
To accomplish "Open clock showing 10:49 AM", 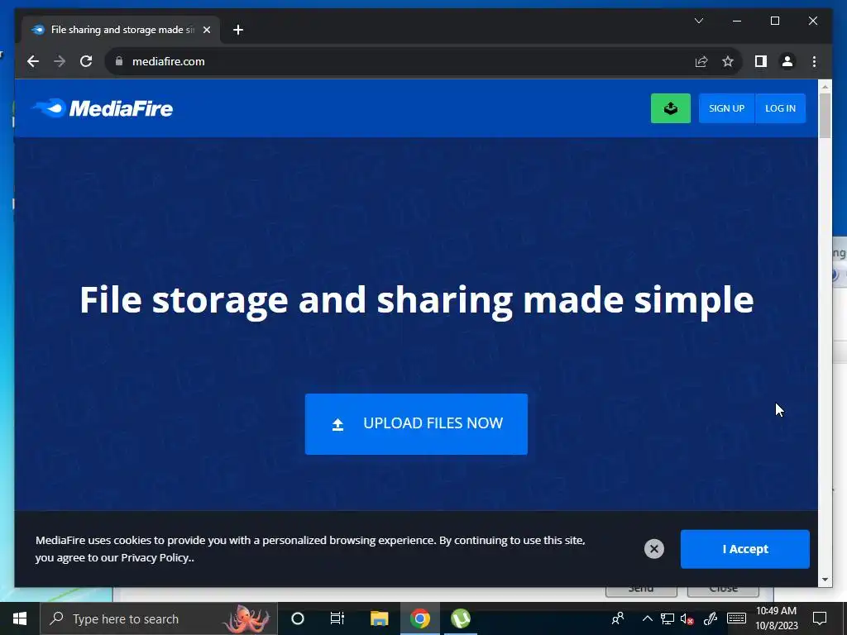I will pos(776,618).
